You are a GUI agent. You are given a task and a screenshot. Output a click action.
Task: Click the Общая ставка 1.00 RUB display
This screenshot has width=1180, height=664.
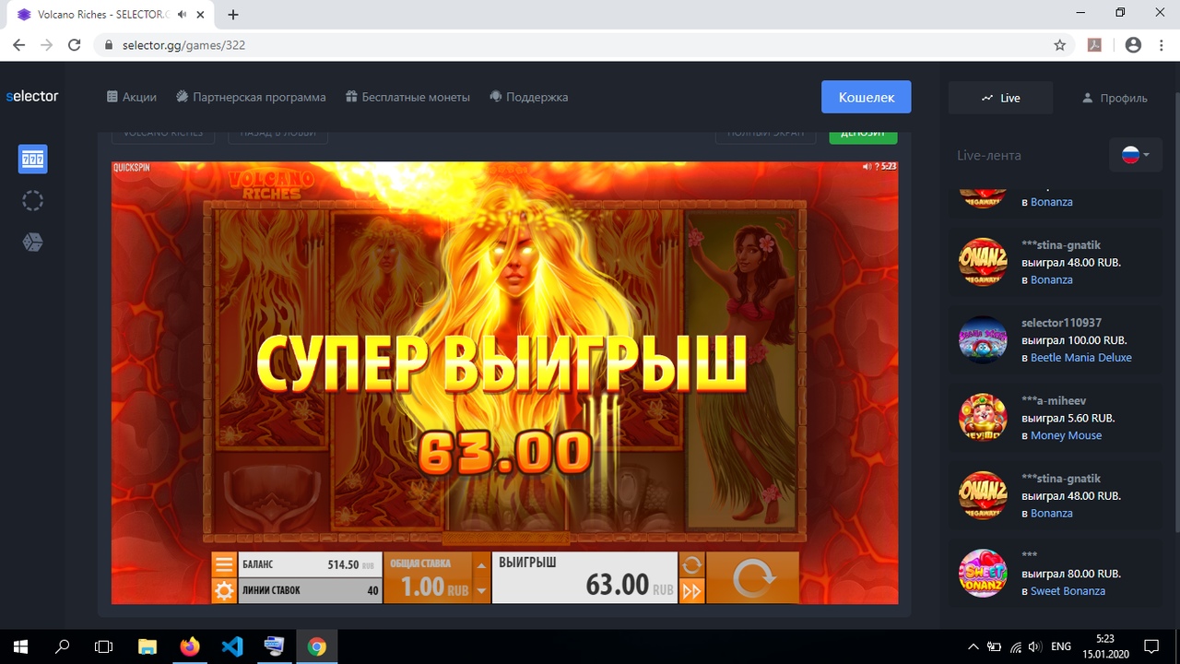(x=427, y=578)
